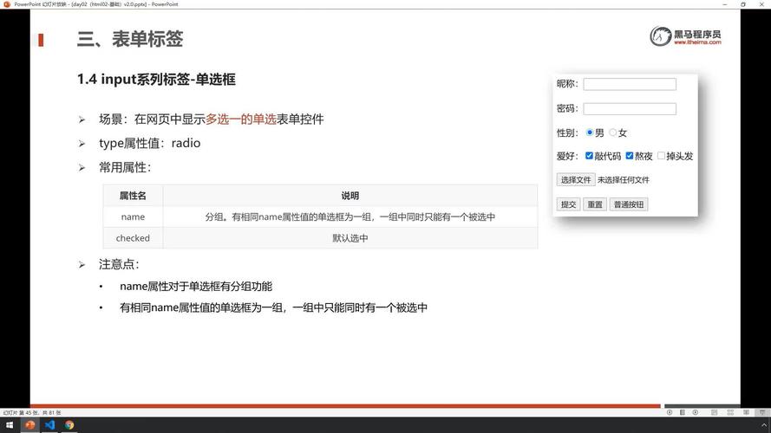Minimize the PowerPoint window
The image size is (771, 433).
[725, 4]
